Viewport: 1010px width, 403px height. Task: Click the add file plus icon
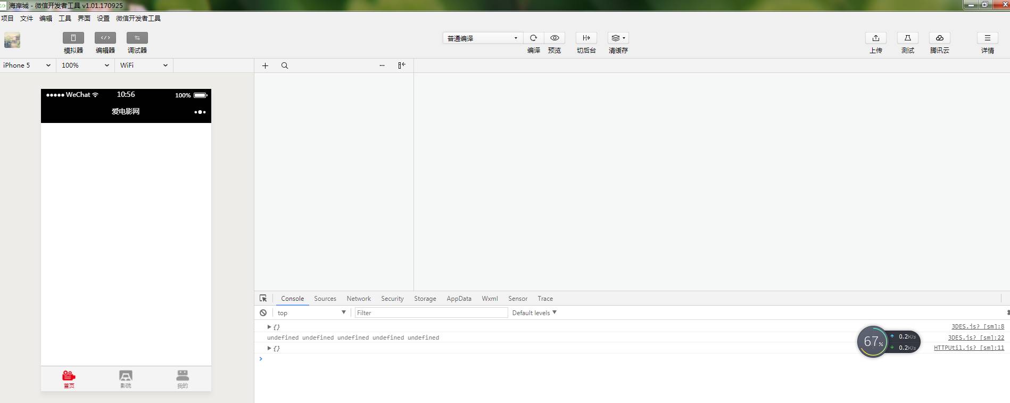(265, 65)
